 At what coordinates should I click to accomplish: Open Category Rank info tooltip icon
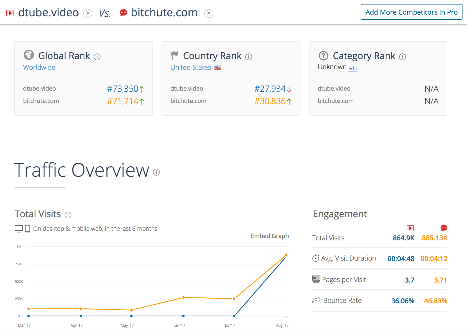403,57
